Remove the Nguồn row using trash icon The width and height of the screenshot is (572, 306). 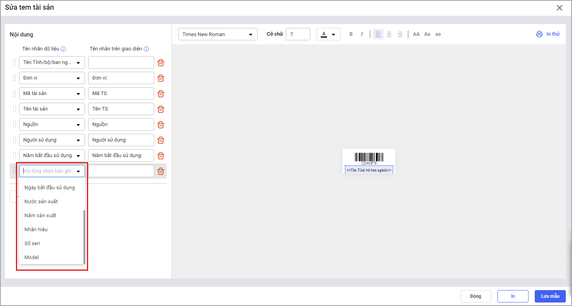coord(161,124)
